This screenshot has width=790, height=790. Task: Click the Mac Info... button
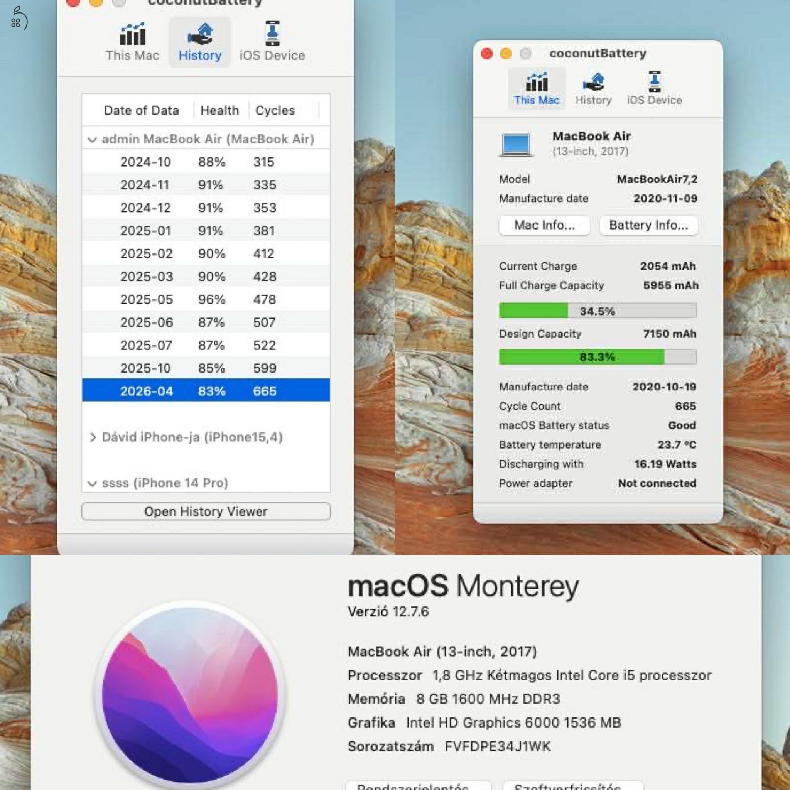(544, 225)
